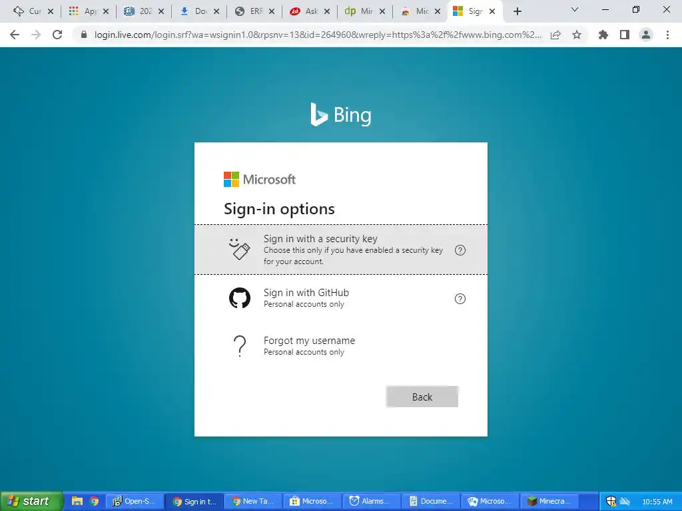This screenshot has width=682, height=511.
Task: Switch to Minecraft taskbar window
Action: (549, 501)
